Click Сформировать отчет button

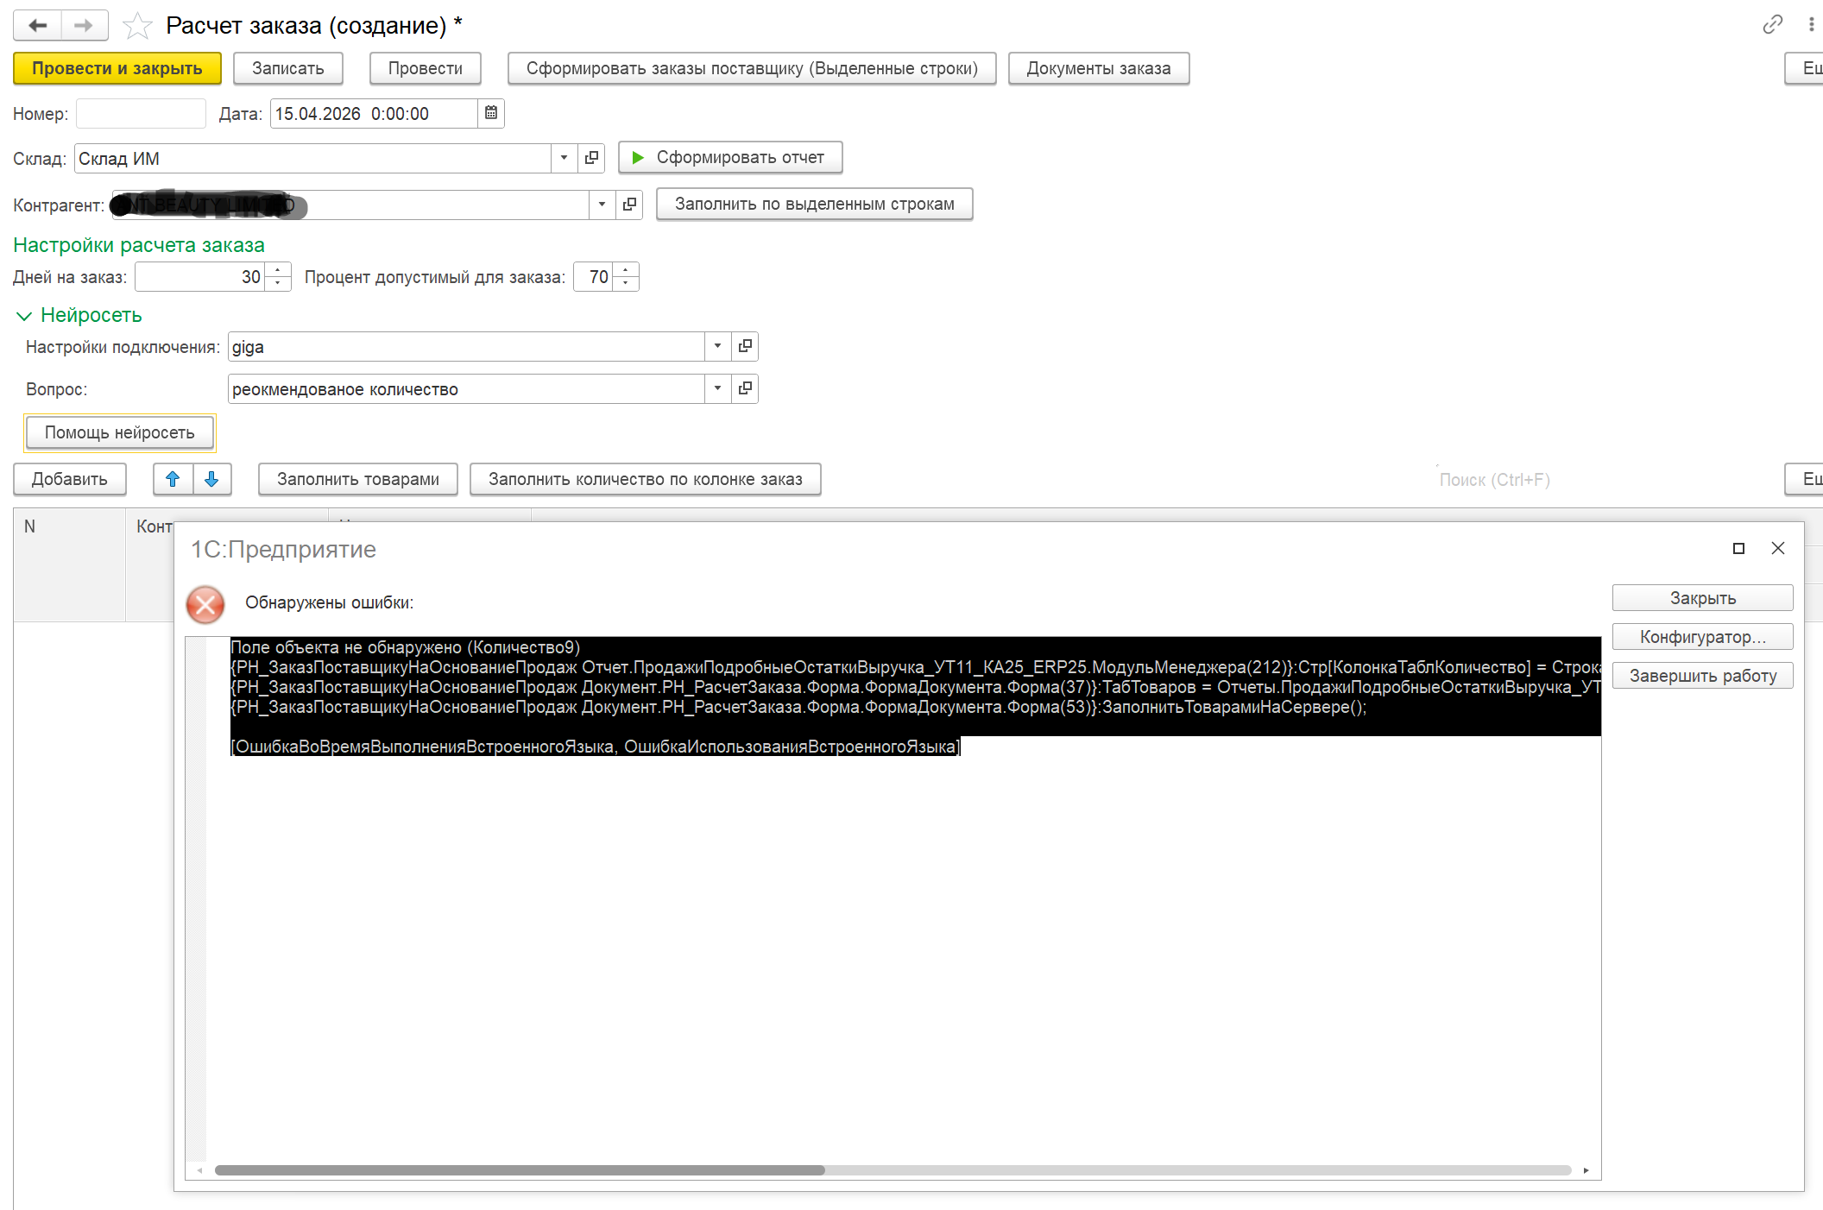point(730,157)
